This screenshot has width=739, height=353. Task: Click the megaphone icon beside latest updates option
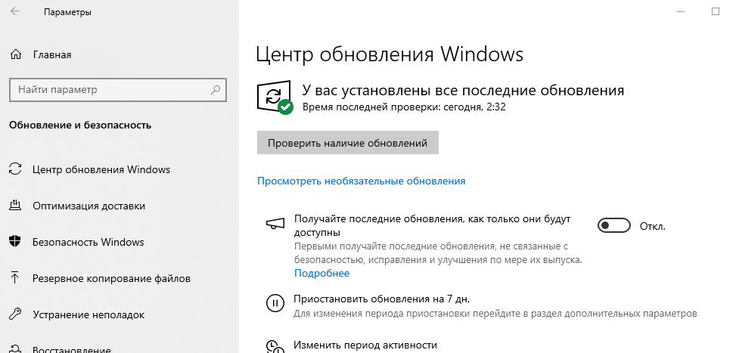pyautogui.click(x=275, y=223)
